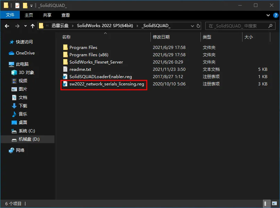Open the 下载 folder in the sidebar

point(23,106)
